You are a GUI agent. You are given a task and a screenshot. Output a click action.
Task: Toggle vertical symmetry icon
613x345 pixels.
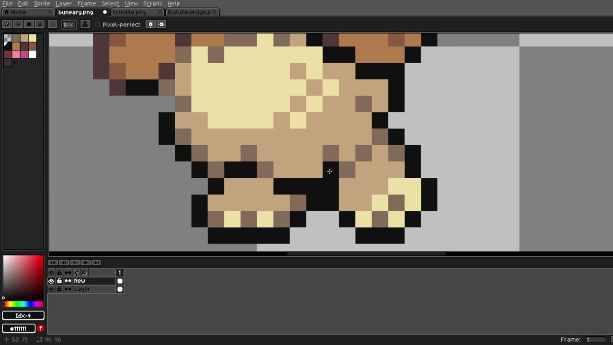point(161,24)
